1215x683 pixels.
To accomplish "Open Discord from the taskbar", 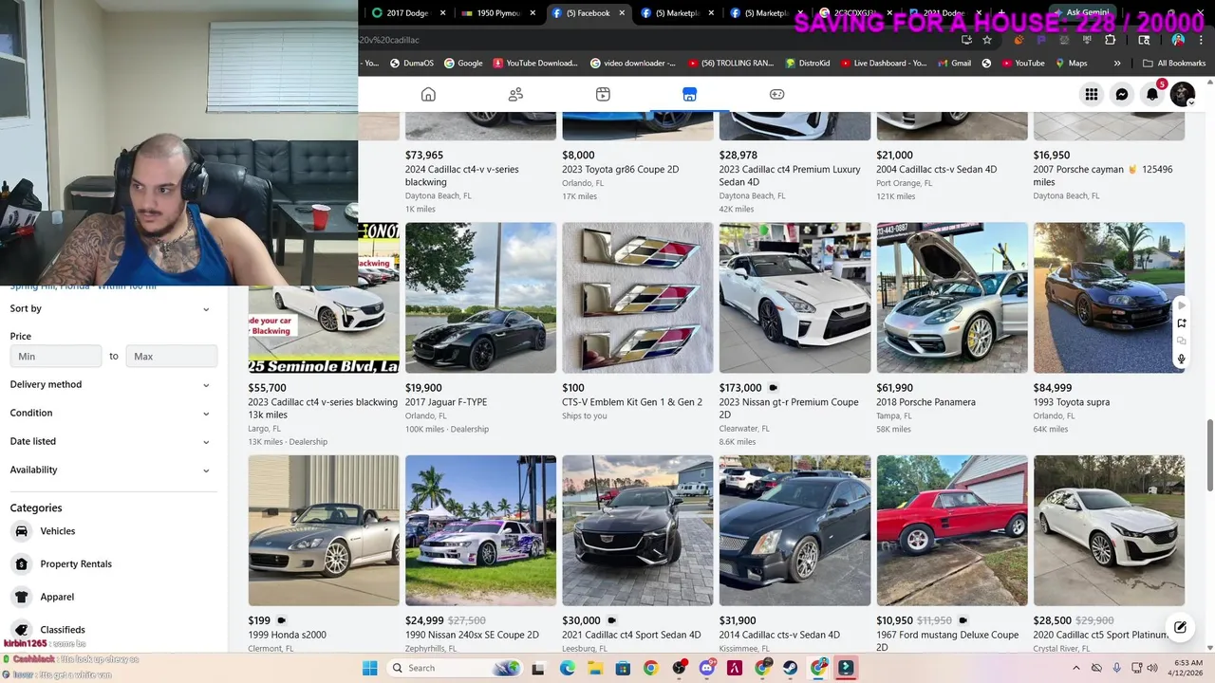I will [x=706, y=668].
